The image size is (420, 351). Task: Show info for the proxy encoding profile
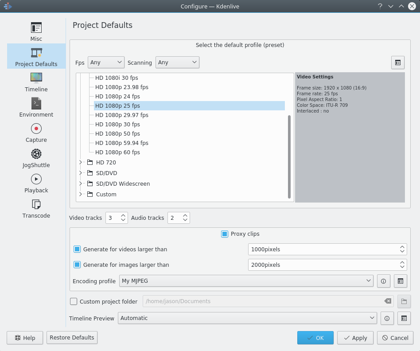pos(384,281)
